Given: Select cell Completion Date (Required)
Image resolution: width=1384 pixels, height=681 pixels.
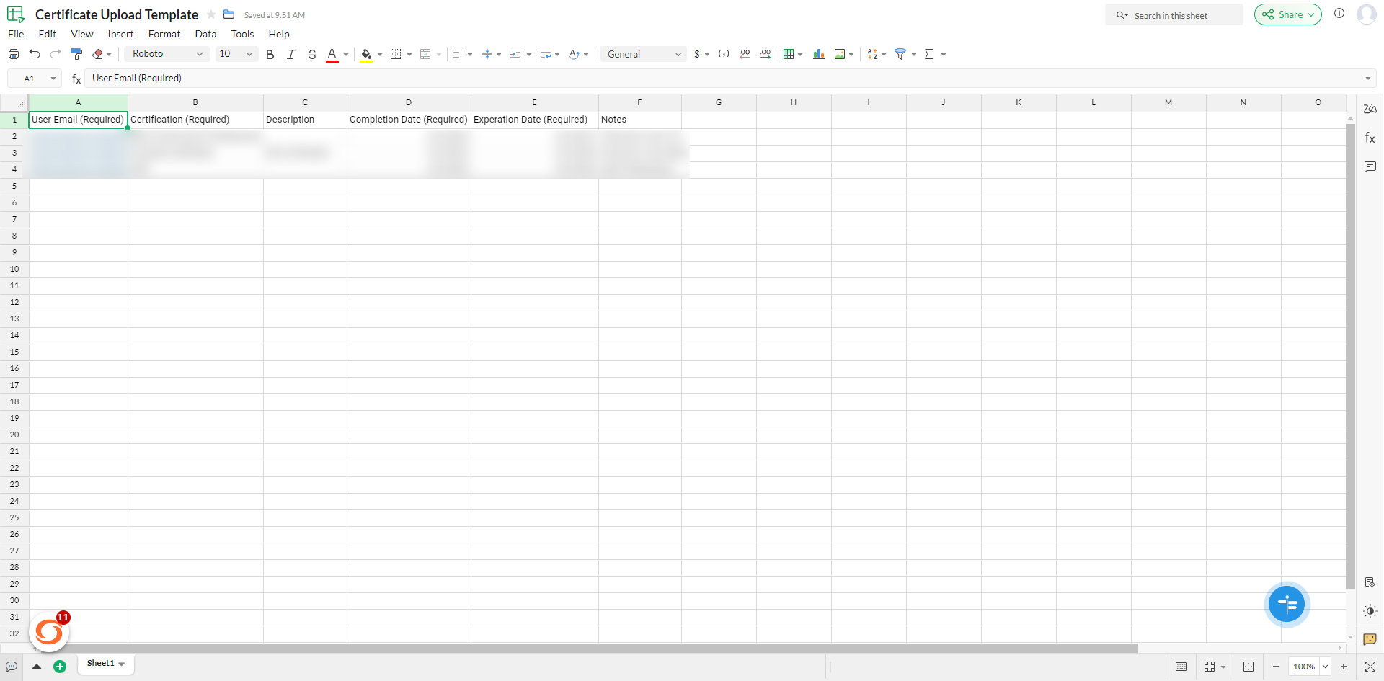Looking at the screenshot, I should pos(409,120).
